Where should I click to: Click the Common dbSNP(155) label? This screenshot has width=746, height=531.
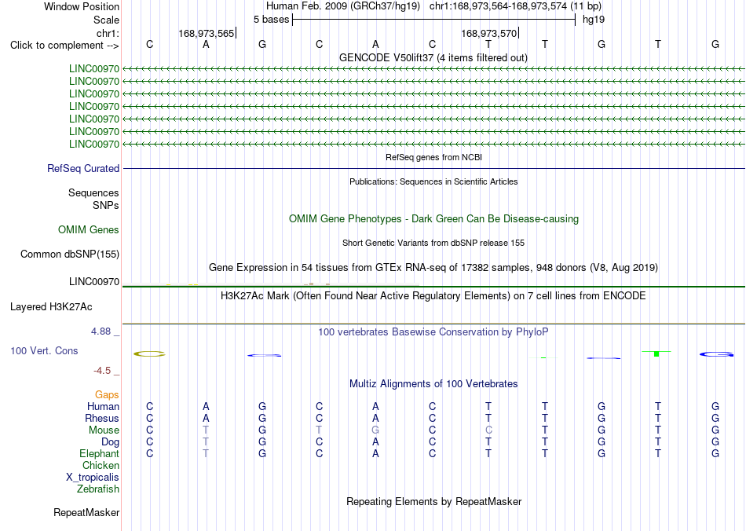click(x=70, y=254)
